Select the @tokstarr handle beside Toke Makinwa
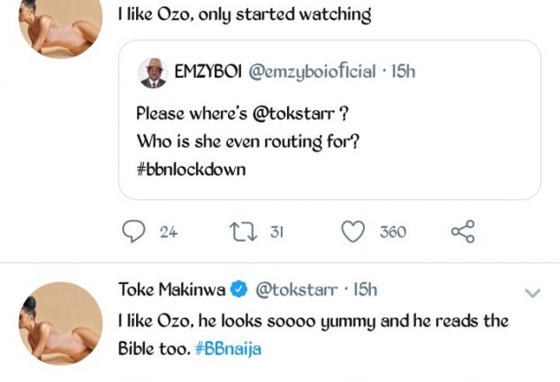 tap(297, 288)
